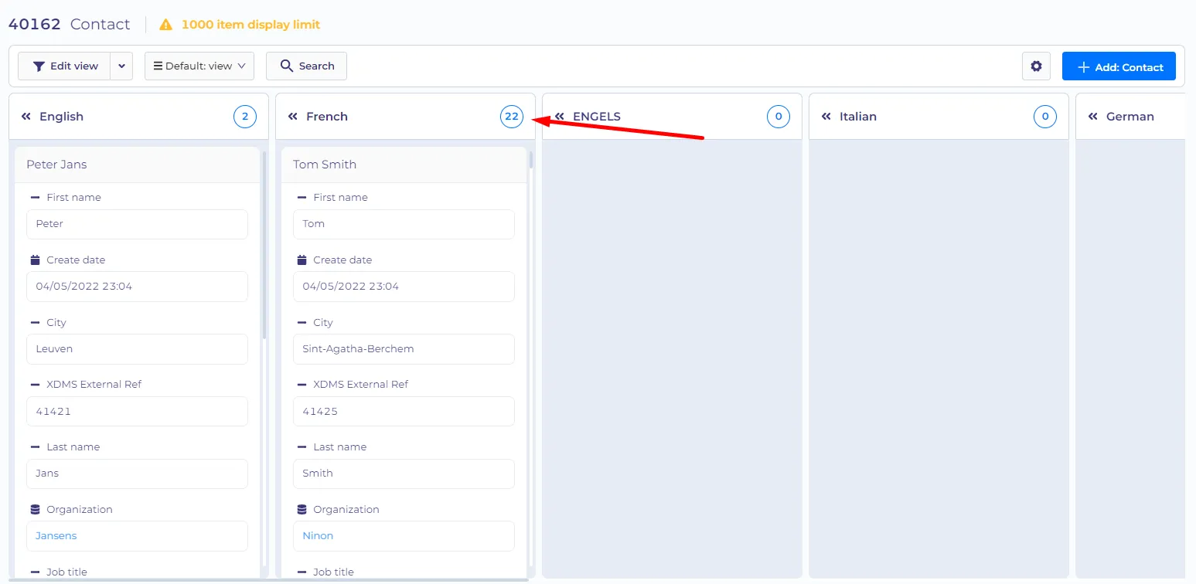The image size is (1196, 584).
Task: Click database icon beside Peter's Organization label
Action: [x=35, y=509]
